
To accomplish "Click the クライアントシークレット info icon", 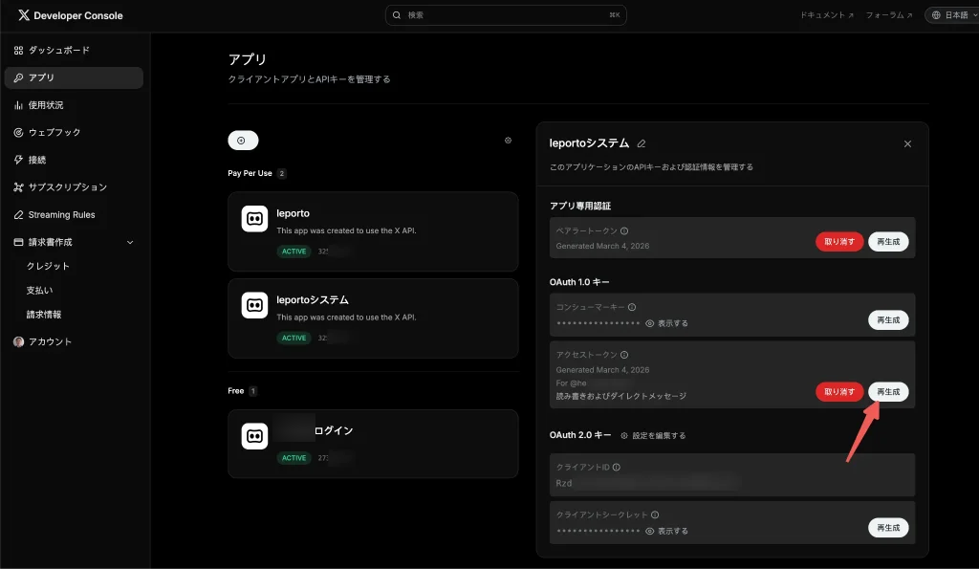I will click(x=655, y=514).
